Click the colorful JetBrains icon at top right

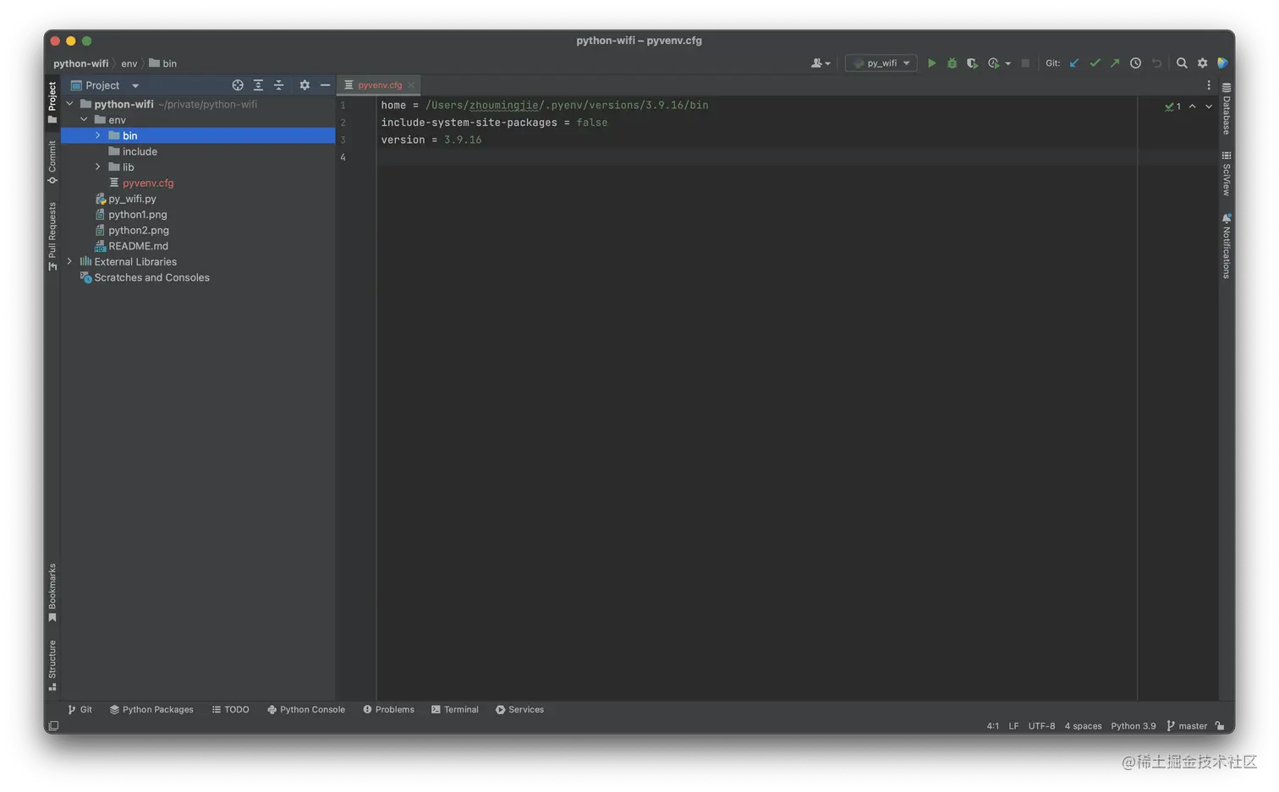(1222, 63)
